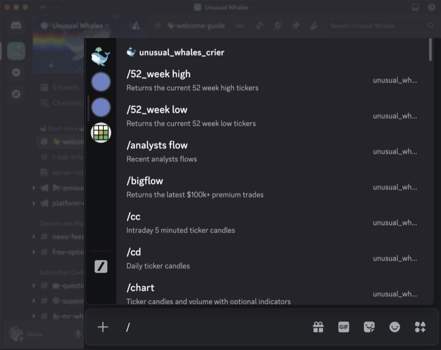Open built-in slash commands icon

coord(100,266)
